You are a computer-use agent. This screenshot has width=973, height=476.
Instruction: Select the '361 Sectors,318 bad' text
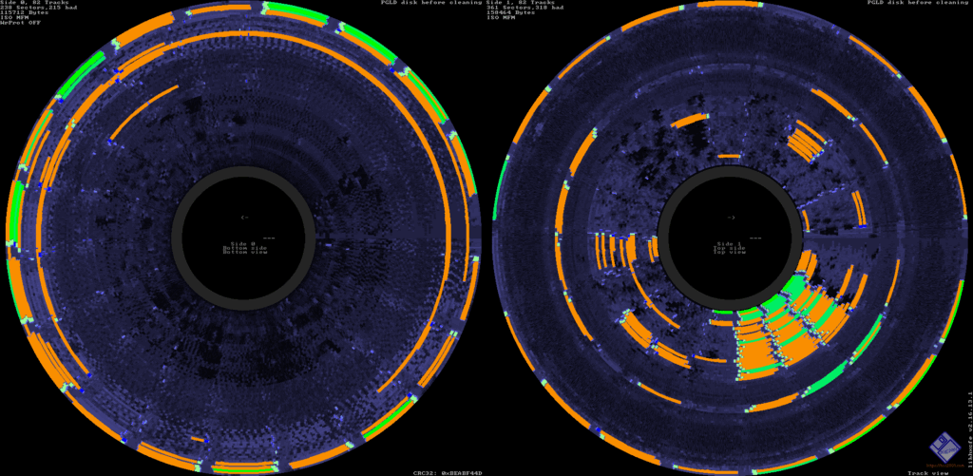click(525, 8)
